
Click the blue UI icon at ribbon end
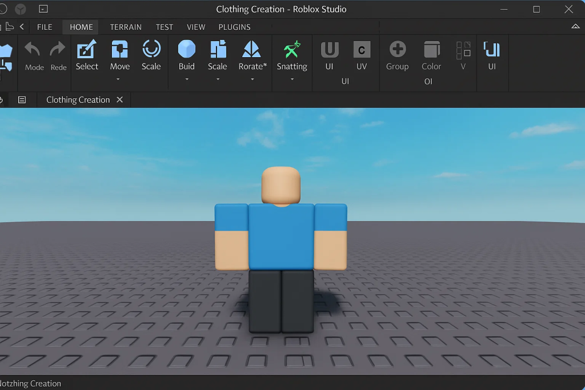(492, 49)
